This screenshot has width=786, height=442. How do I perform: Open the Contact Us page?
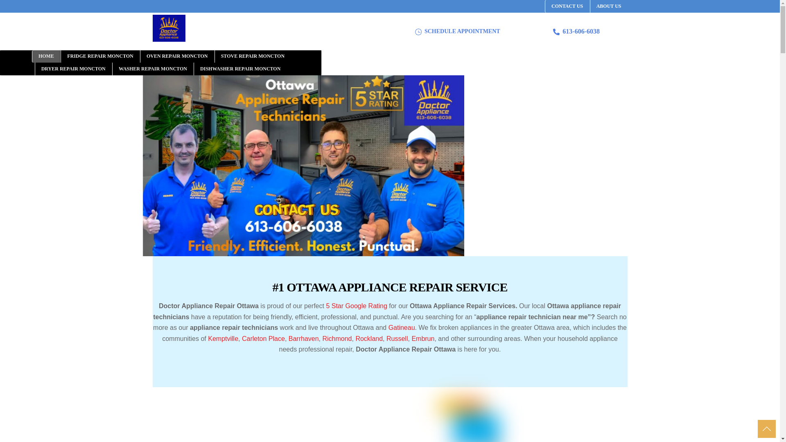(567, 6)
